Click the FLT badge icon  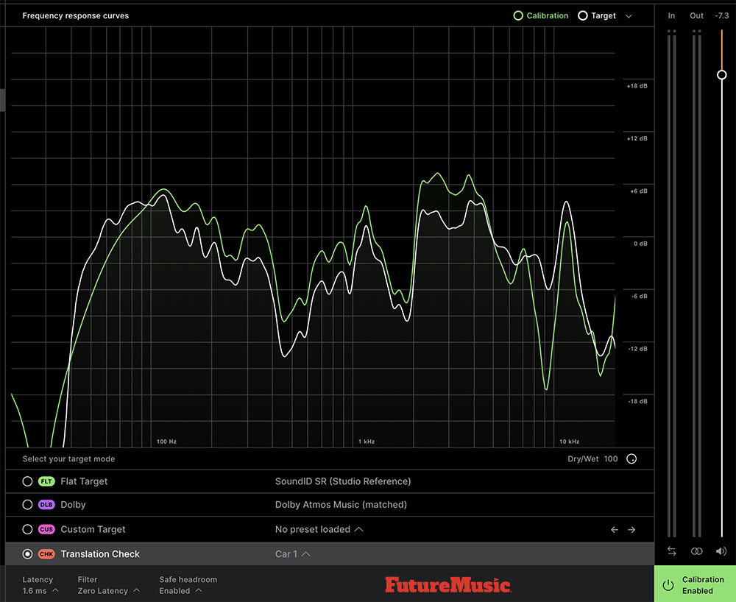pos(46,481)
